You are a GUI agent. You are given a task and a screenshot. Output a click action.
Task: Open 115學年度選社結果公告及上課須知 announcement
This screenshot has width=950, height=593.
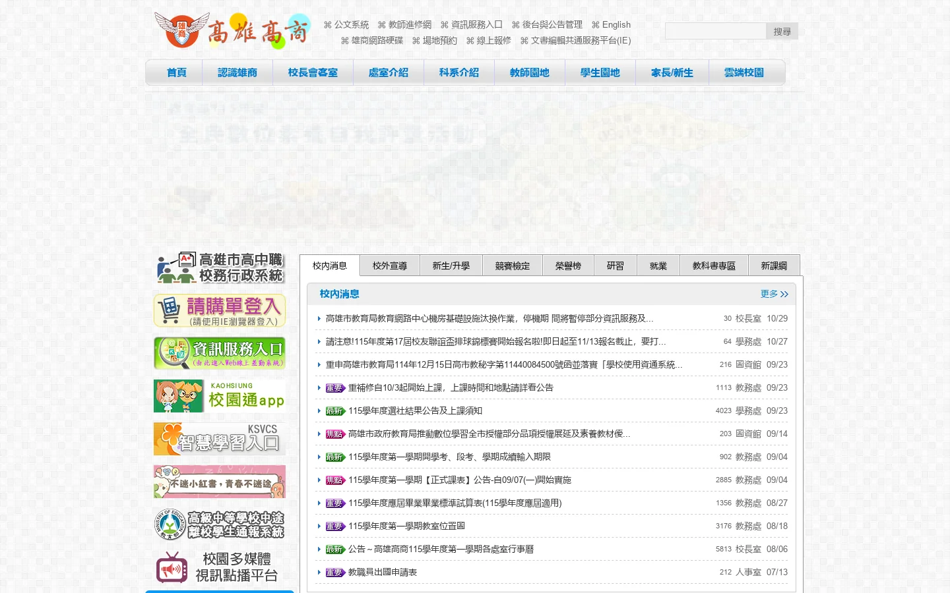tap(416, 410)
